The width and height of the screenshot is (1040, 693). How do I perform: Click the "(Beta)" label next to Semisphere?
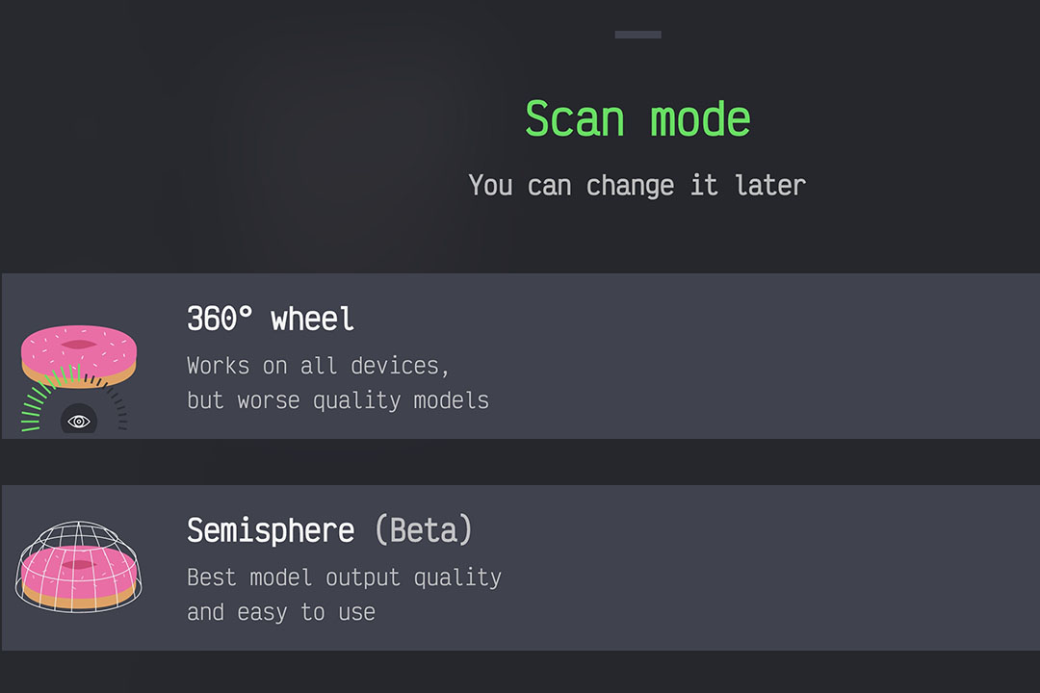click(424, 530)
